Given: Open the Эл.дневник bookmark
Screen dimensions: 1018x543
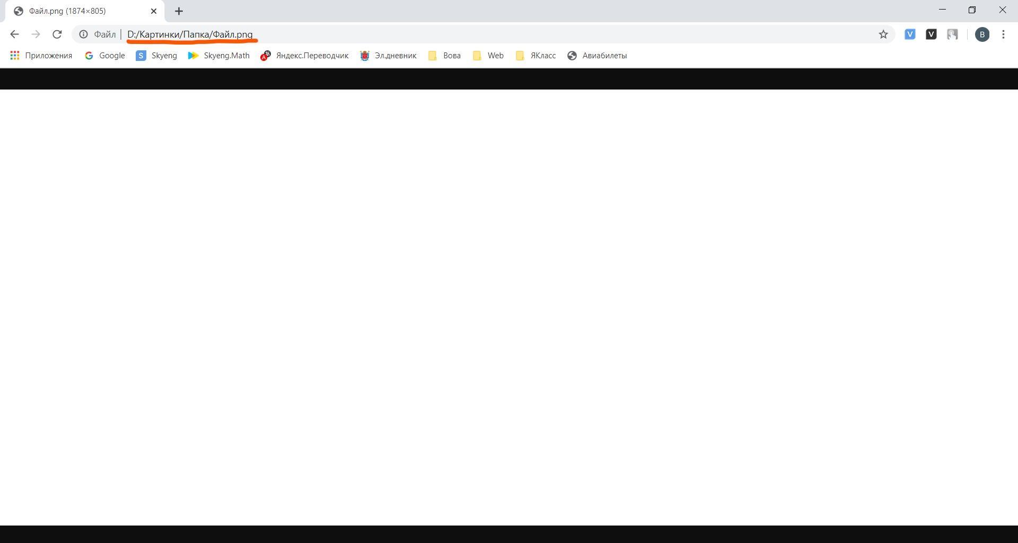Looking at the screenshot, I should click(x=388, y=56).
